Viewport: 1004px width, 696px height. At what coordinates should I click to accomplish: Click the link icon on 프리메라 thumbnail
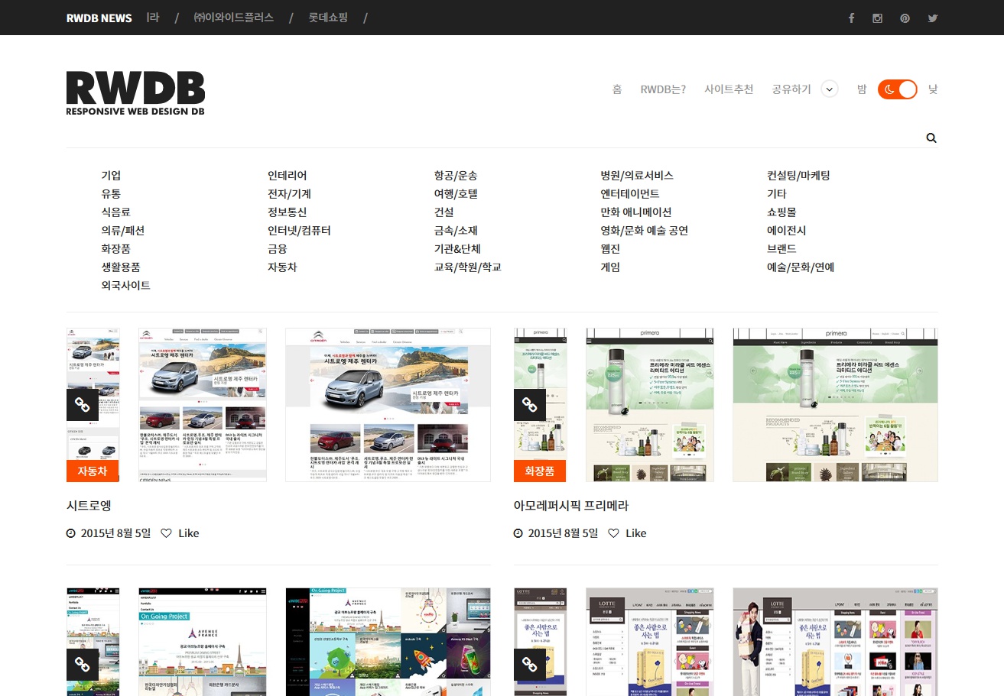click(x=530, y=405)
